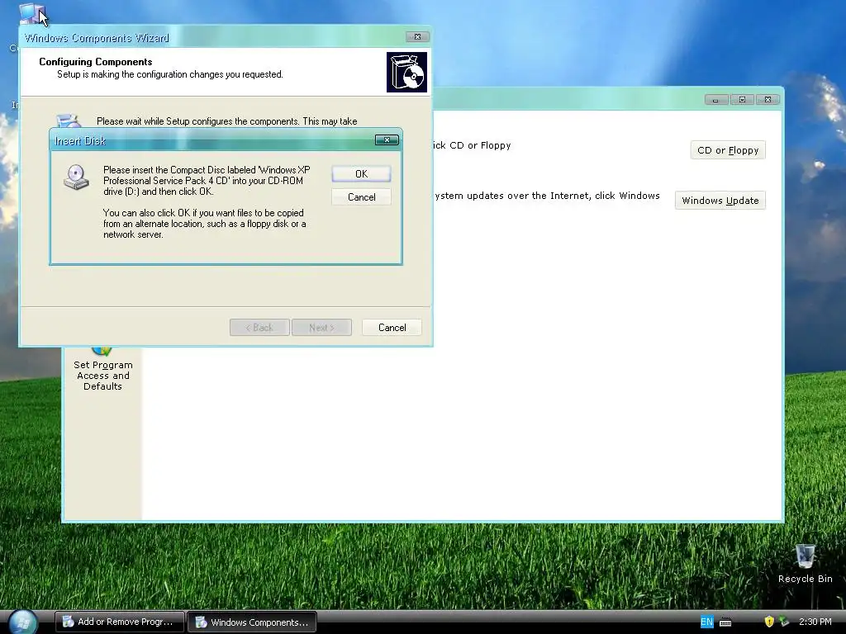Switch to Add or Remove Programs taskbar item
Screen dimensions: 846x634
[x=120, y=622]
